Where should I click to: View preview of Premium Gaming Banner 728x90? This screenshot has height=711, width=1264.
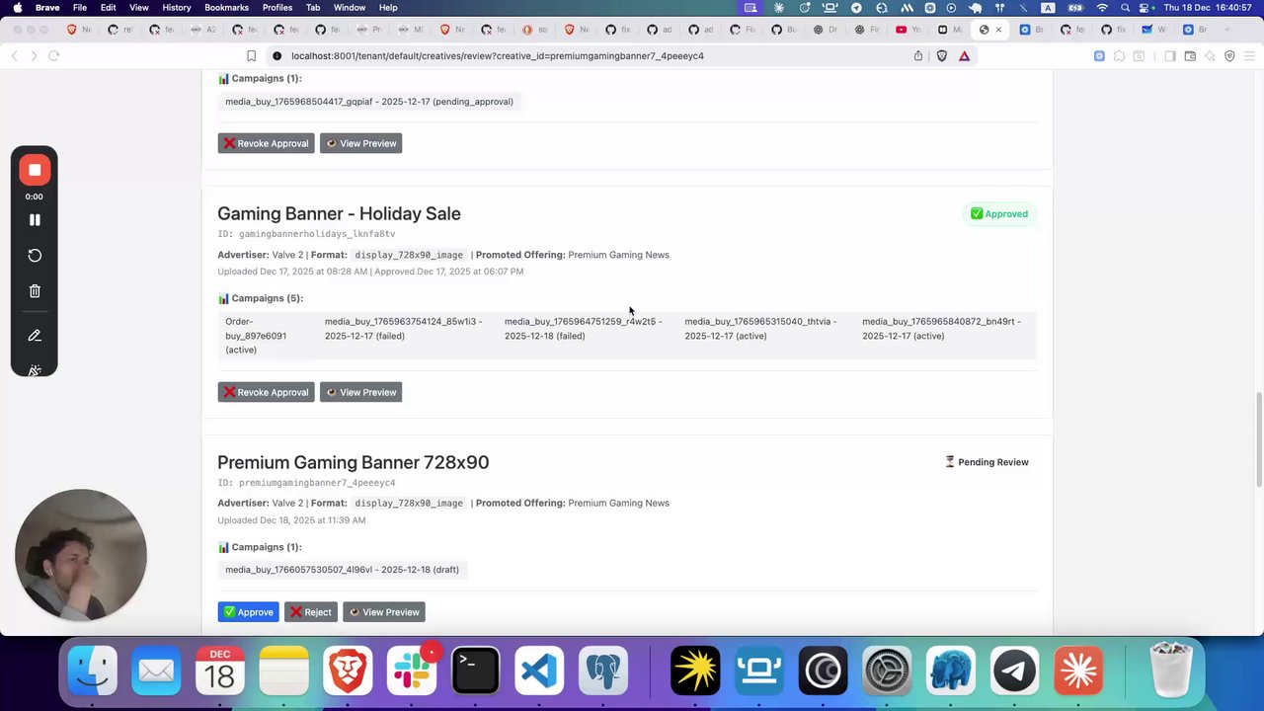[x=384, y=612]
